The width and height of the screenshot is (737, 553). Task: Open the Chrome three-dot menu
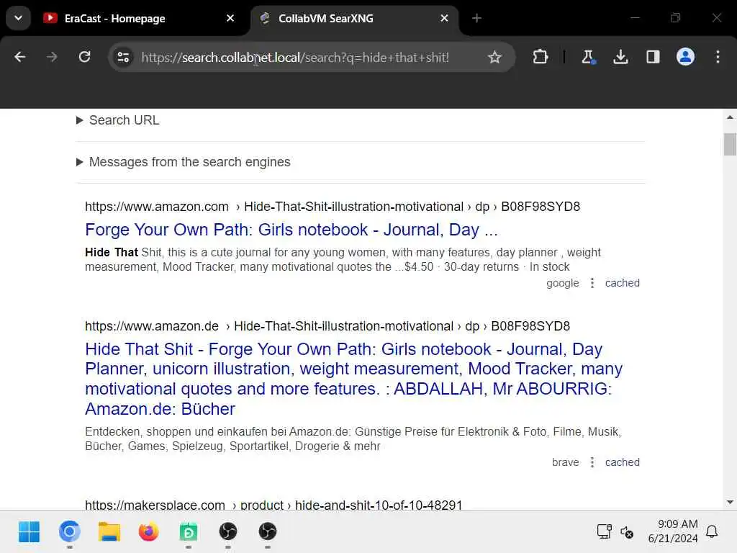(x=718, y=57)
